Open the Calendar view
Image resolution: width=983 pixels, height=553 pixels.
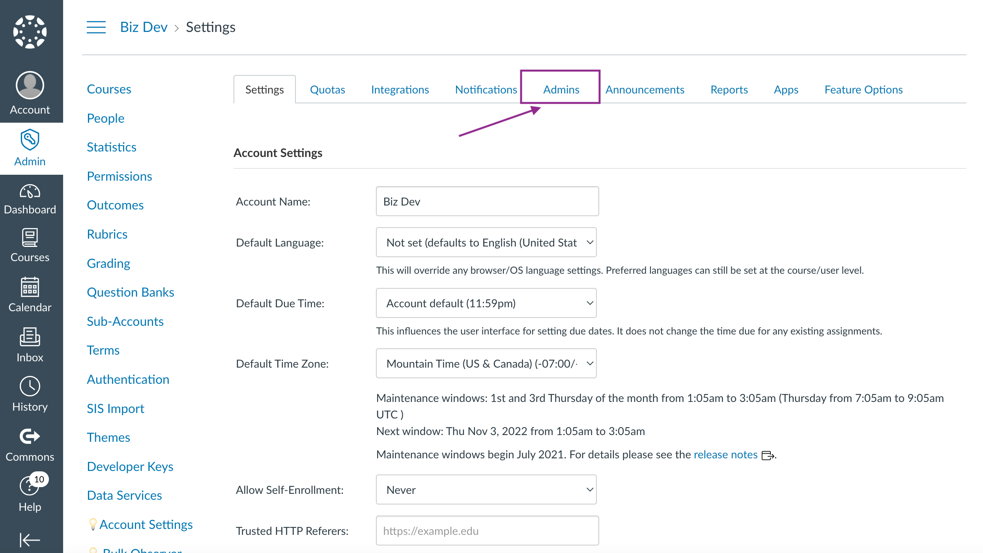click(30, 295)
